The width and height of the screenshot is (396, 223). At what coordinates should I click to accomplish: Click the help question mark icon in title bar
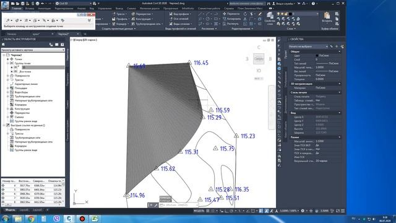click(x=313, y=4)
